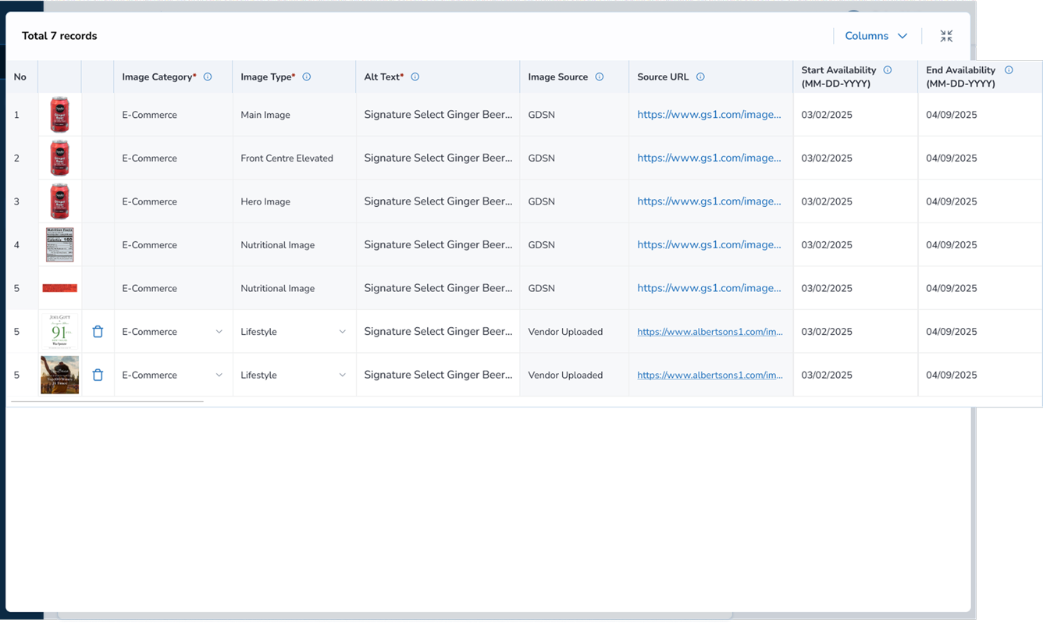The height and width of the screenshot is (623, 1043).
Task: Click Vendor Uploaded in the 91 thumbnail row
Action: (565, 332)
